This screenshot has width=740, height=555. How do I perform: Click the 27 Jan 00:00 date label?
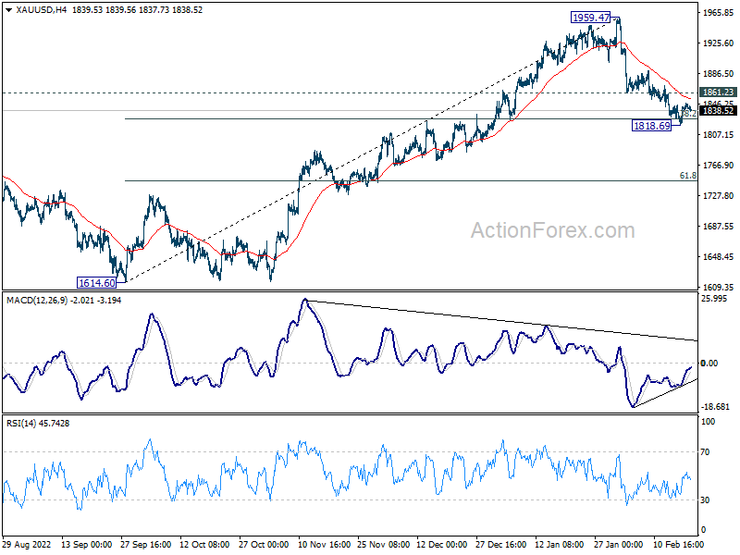click(x=619, y=545)
